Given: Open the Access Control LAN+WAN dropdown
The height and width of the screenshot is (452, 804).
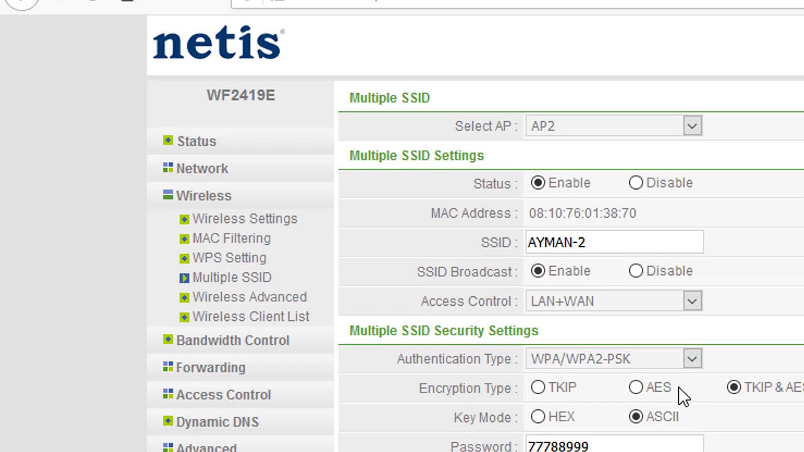Looking at the screenshot, I should click(614, 301).
